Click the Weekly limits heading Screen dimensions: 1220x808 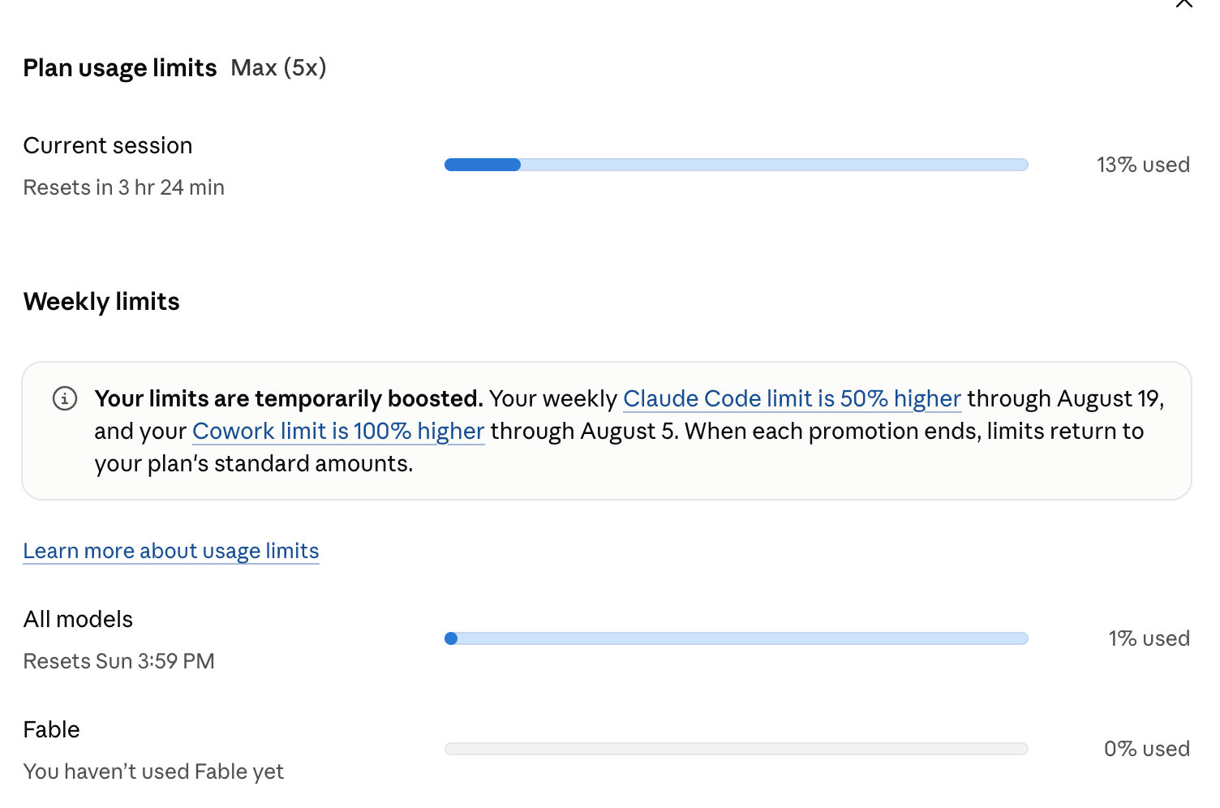pyautogui.click(x=101, y=302)
